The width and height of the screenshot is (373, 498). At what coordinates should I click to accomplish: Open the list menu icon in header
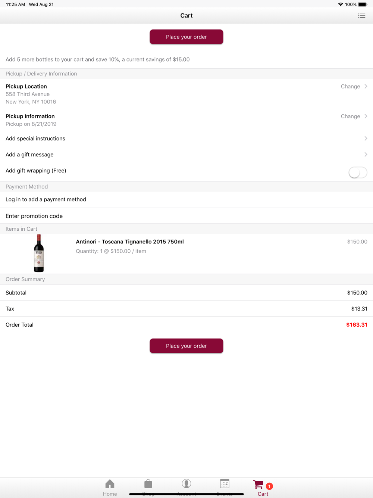coord(361,16)
